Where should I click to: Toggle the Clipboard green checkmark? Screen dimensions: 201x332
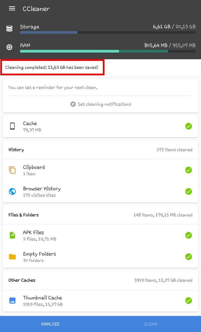pos(189,170)
